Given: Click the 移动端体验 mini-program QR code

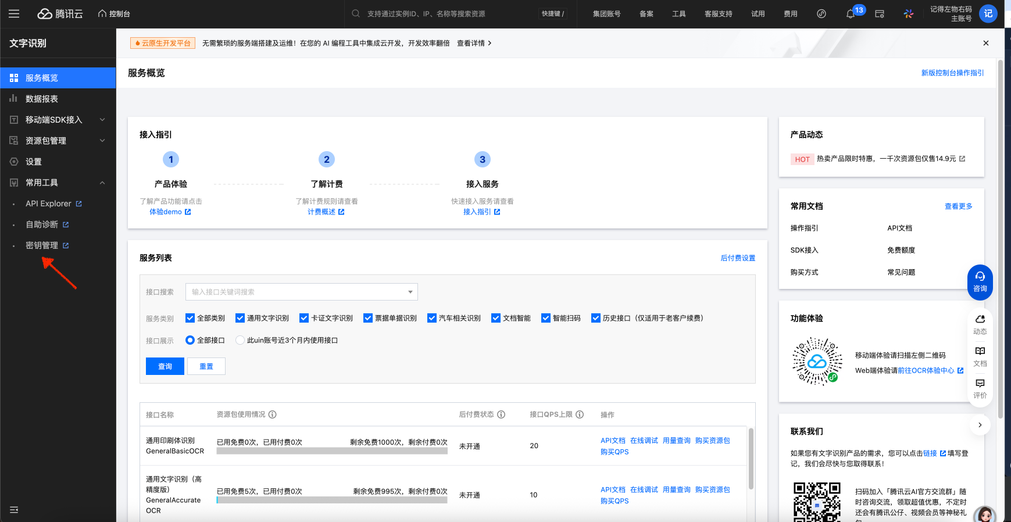Looking at the screenshot, I should [x=817, y=362].
